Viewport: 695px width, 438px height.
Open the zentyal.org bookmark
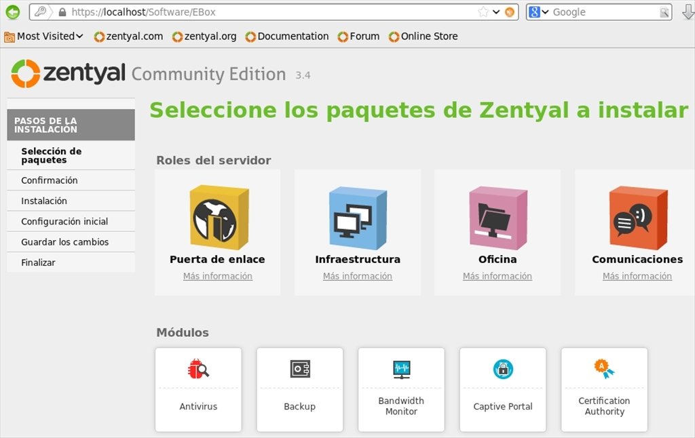(x=204, y=37)
